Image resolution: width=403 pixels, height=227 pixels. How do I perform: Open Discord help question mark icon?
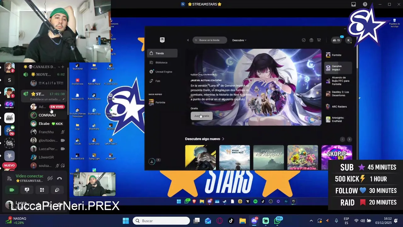365,4
